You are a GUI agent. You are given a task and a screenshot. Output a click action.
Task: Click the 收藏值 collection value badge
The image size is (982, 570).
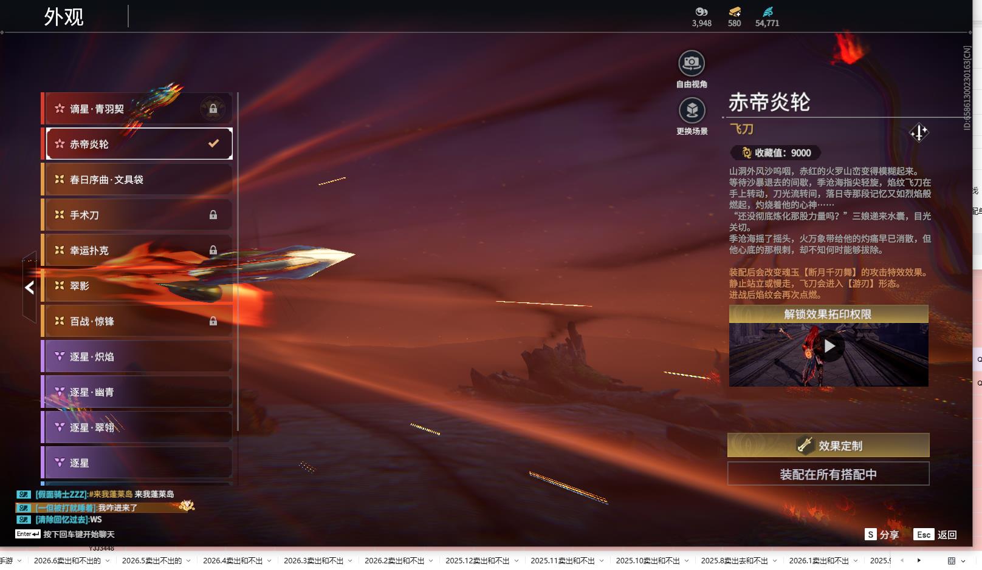[776, 153]
